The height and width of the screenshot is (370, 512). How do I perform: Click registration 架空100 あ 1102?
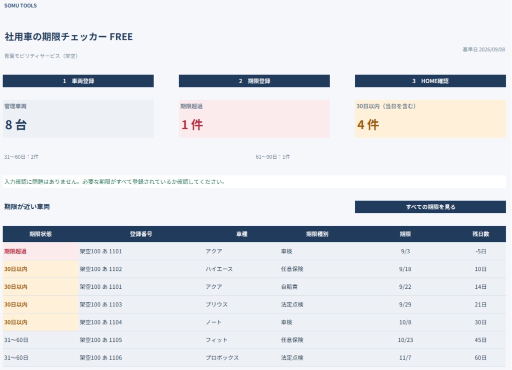click(100, 269)
